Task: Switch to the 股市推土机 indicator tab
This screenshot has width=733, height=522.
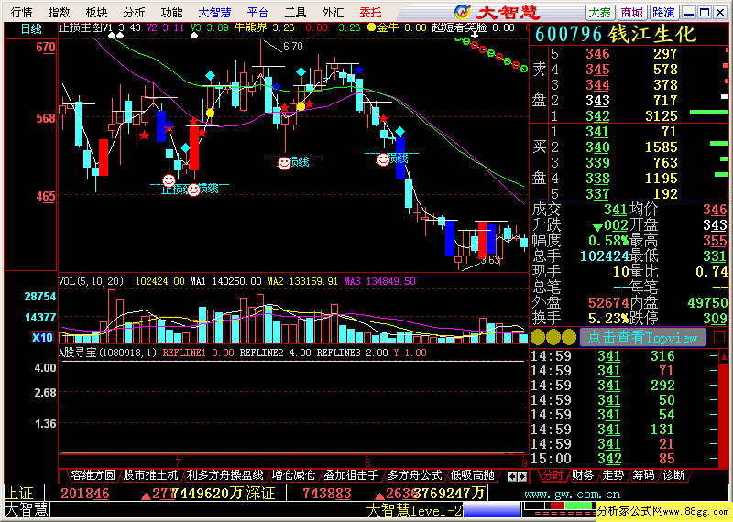Action: pos(150,475)
